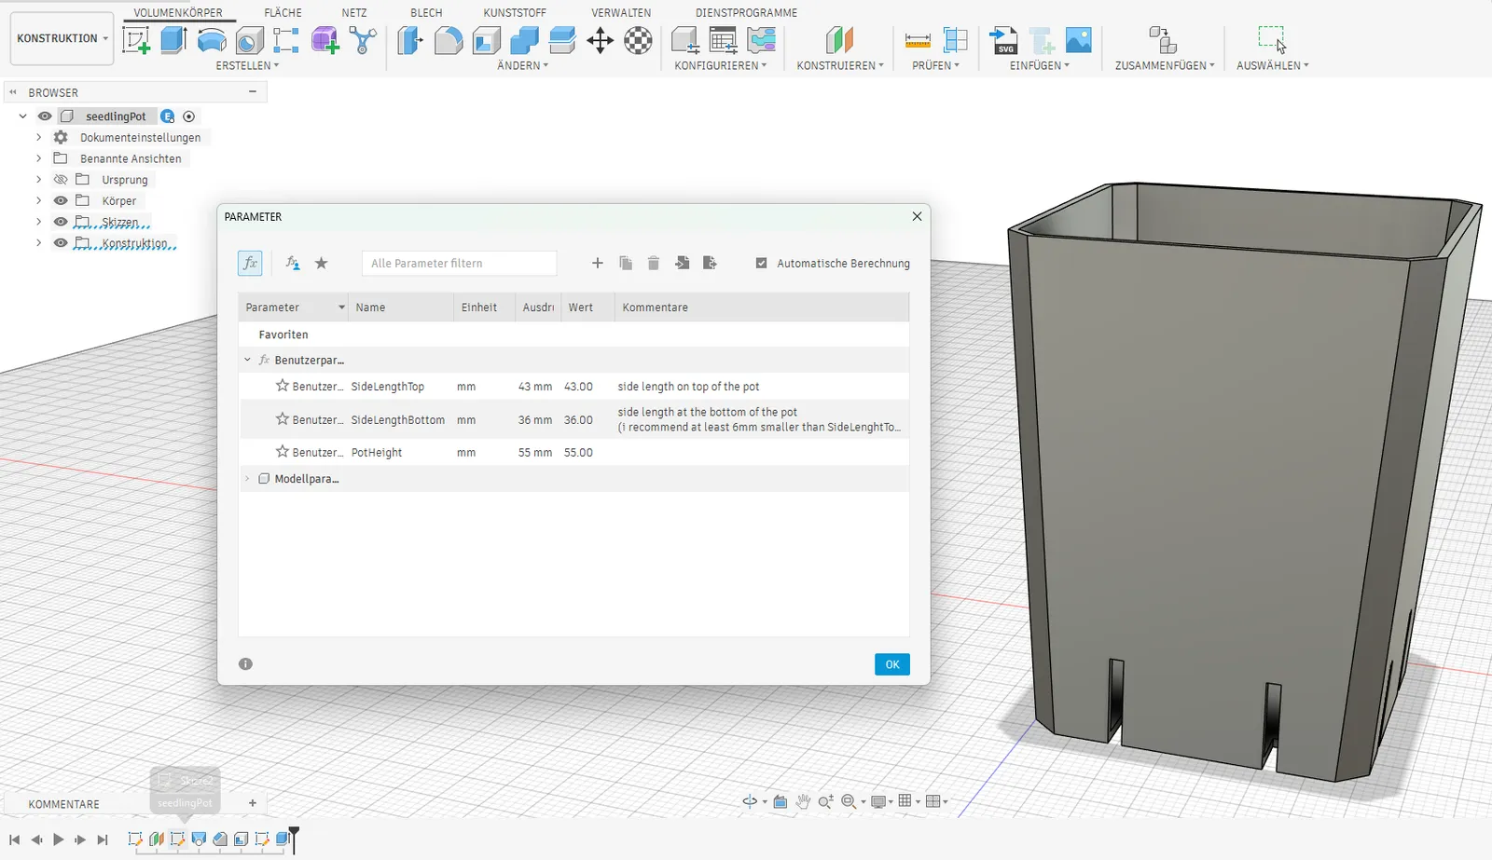1492x860 pixels.
Task: Play the timeline from the start
Action: click(x=58, y=840)
